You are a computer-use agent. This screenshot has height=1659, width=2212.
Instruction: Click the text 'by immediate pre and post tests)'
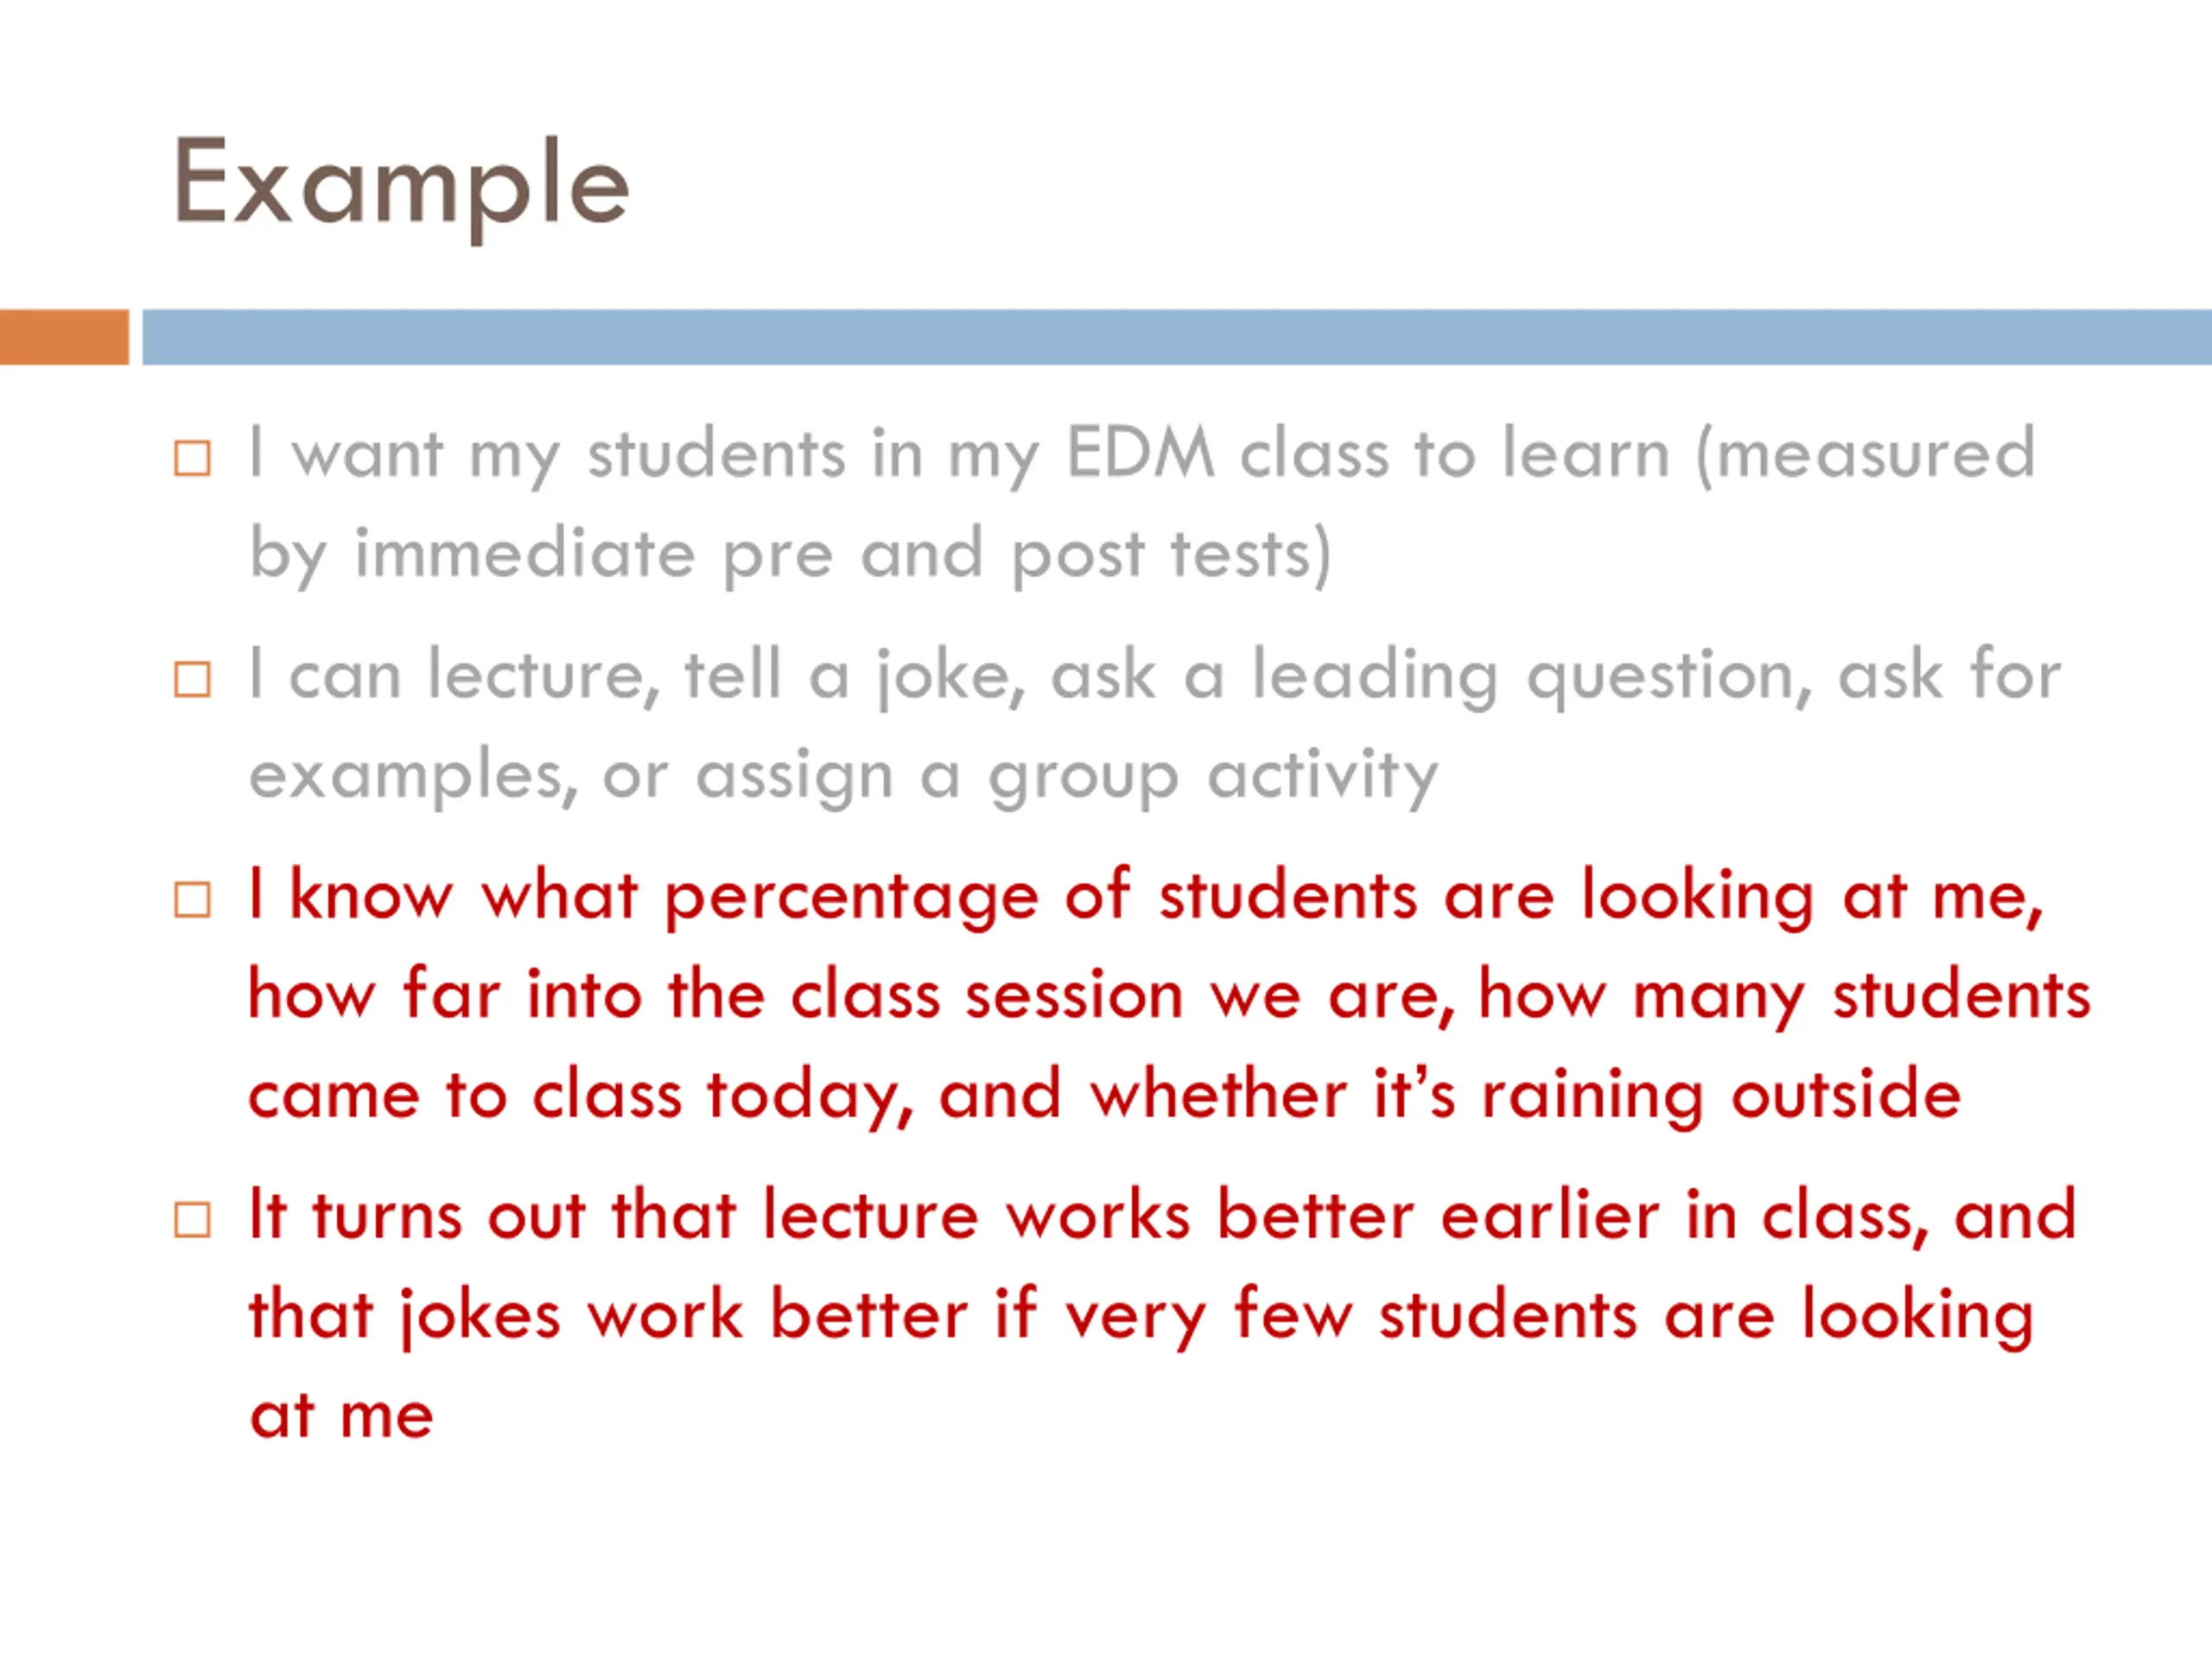(x=790, y=556)
